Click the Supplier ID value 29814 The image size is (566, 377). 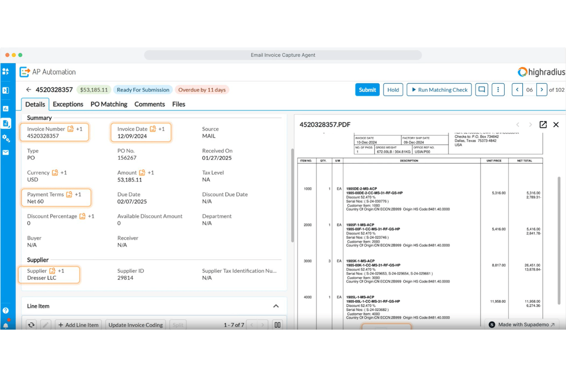click(x=125, y=278)
